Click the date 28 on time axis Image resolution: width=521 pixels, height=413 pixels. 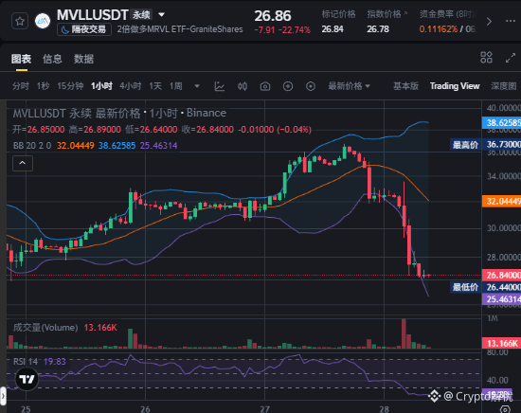point(384,409)
